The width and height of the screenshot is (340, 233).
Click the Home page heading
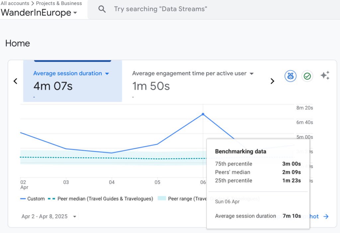[x=18, y=43]
